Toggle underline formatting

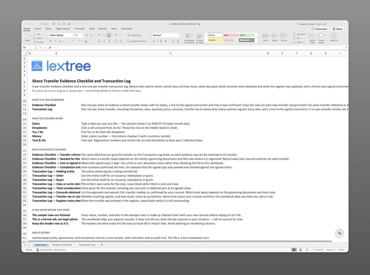point(60,41)
